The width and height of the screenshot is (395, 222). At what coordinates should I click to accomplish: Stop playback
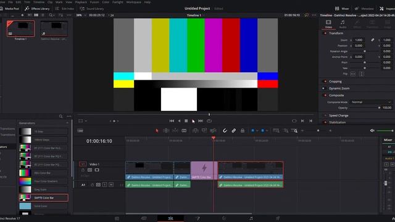point(186,121)
